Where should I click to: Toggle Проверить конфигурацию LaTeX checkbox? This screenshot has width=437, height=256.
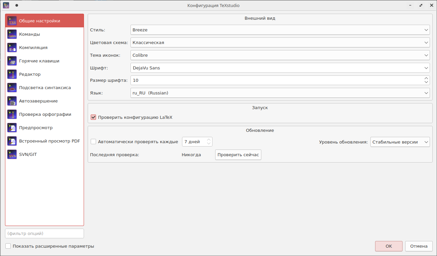pyautogui.click(x=94, y=117)
